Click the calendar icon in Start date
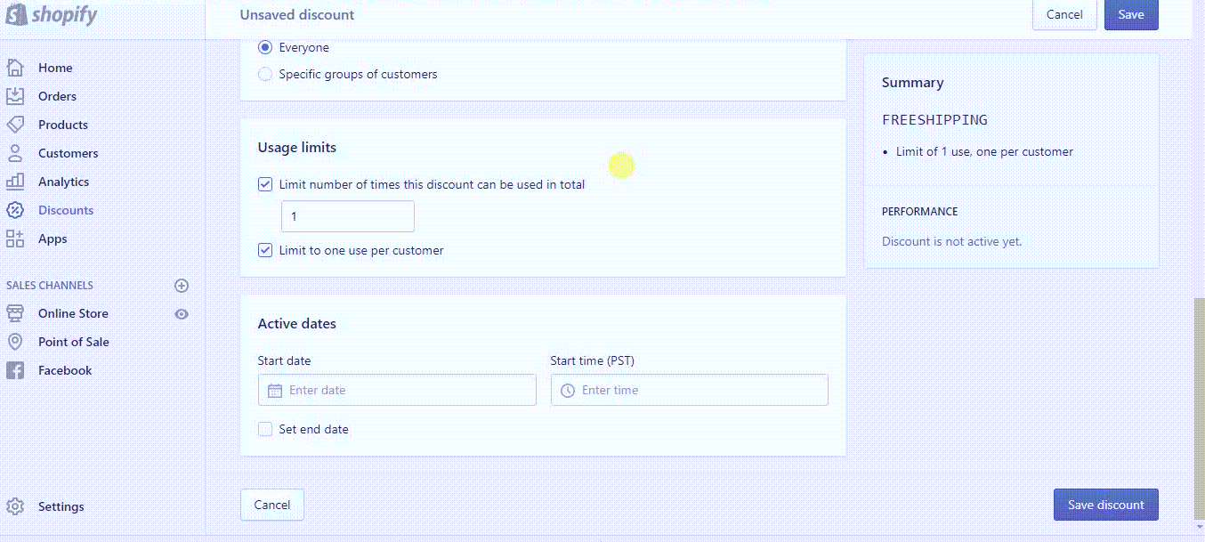1205x542 pixels. coord(275,391)
